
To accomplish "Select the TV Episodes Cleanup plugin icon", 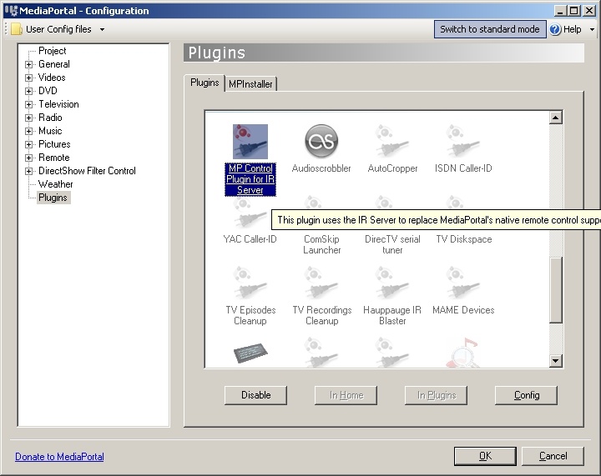I will coord(250,283).
